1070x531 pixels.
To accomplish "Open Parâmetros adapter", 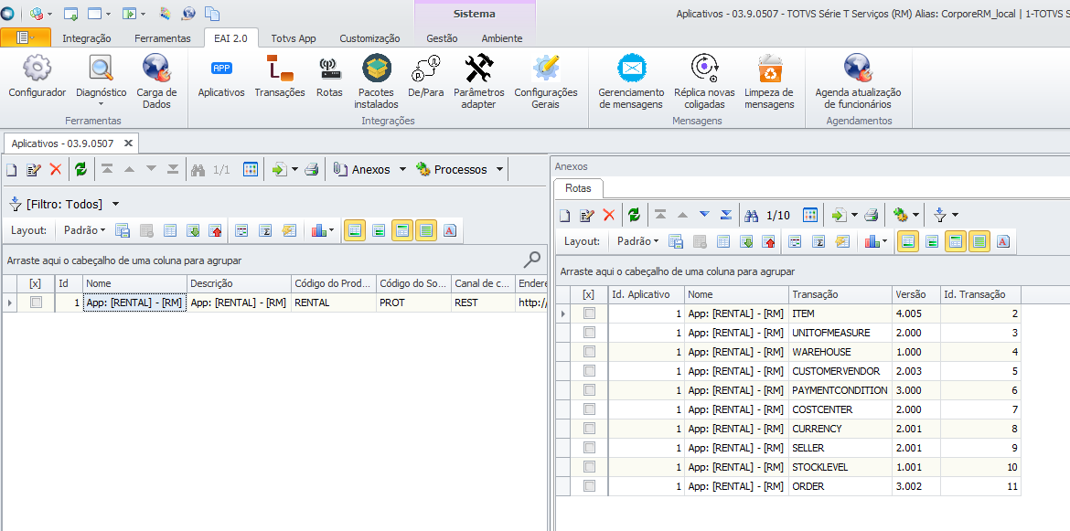I will tap(479, 80).
